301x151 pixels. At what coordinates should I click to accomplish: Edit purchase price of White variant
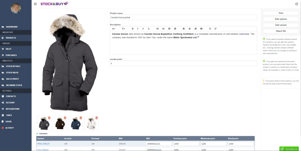coord(186,144)
